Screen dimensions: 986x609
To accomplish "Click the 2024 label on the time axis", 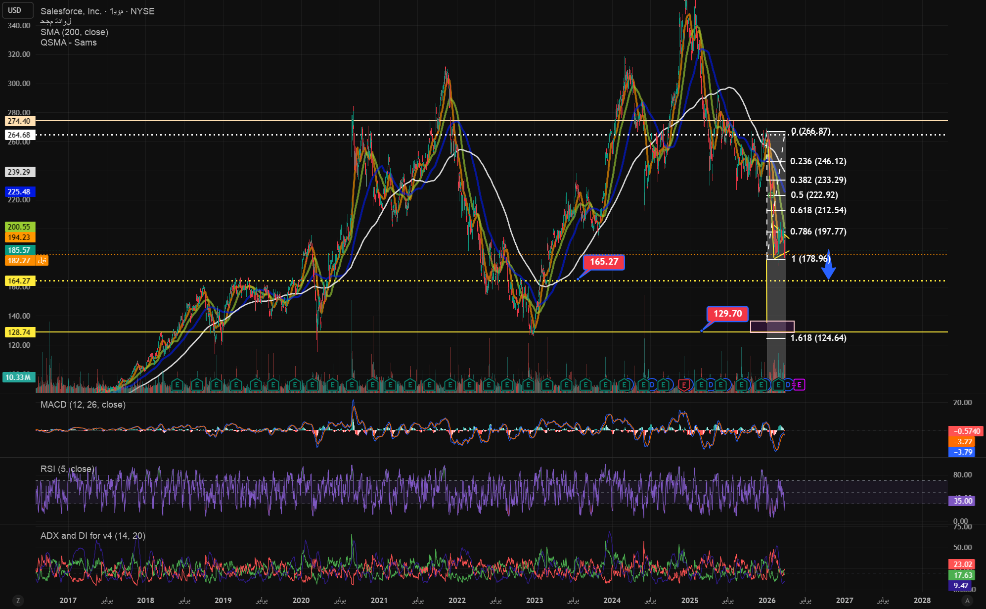I will point(612,600).
